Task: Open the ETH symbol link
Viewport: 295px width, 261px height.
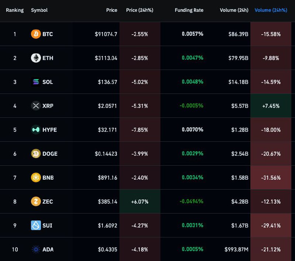Action: 48,58
